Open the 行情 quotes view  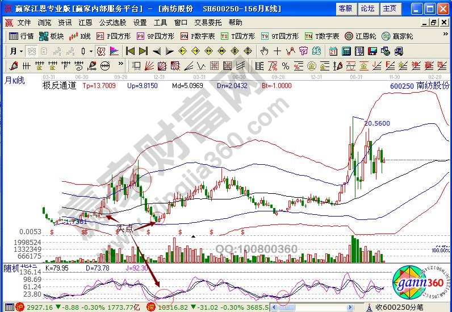pos(22,36)
